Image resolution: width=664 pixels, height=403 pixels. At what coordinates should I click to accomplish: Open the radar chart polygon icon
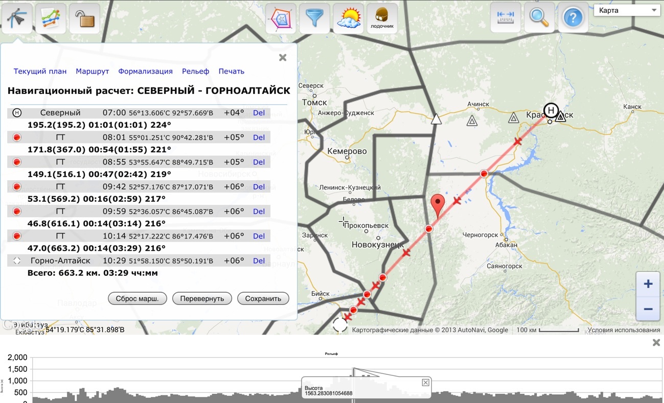pyautogui.click(x=281, y=18)
